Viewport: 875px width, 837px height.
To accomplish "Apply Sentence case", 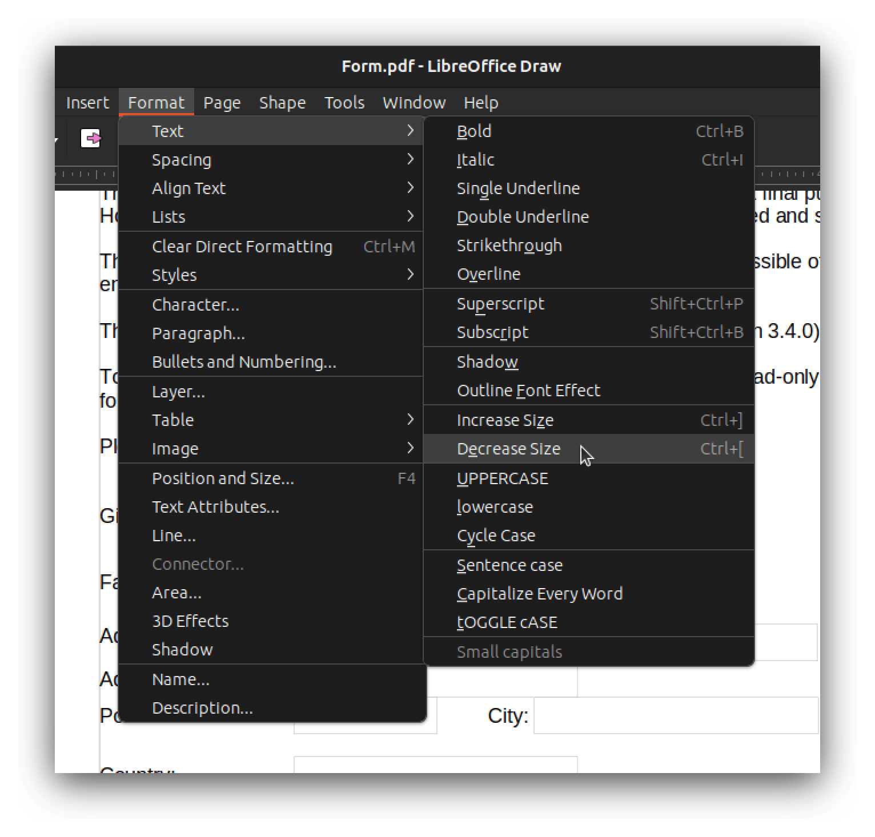I will (x=589, y=565).
